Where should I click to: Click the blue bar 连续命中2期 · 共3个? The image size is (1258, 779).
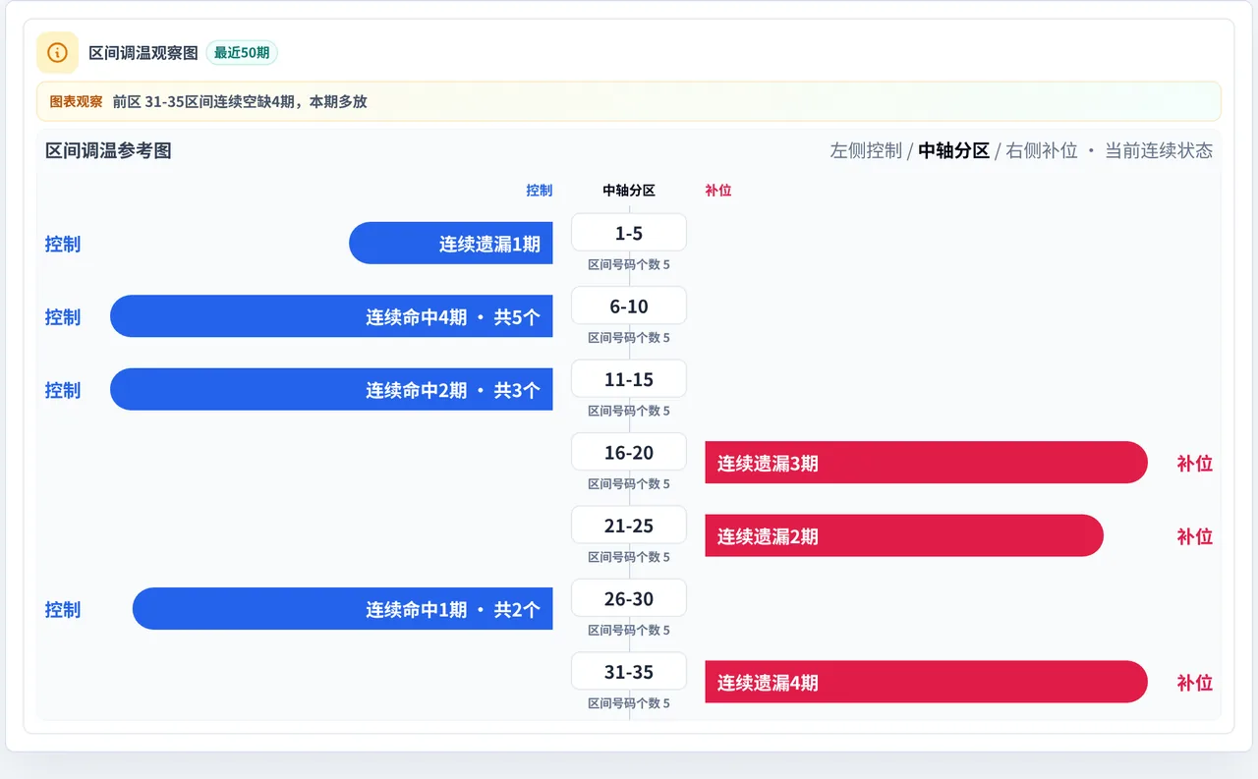pos(331,389)
